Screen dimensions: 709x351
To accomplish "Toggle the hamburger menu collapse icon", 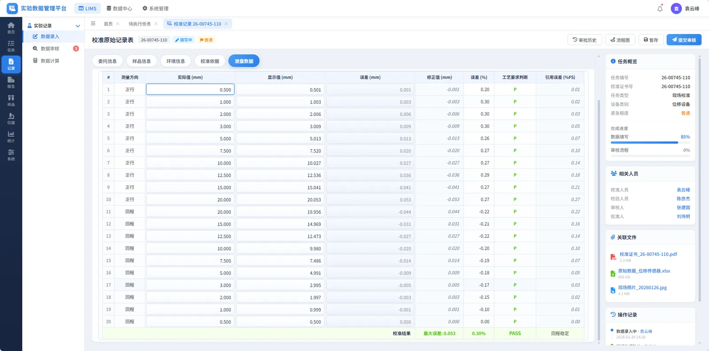I will tap(93, 24).
